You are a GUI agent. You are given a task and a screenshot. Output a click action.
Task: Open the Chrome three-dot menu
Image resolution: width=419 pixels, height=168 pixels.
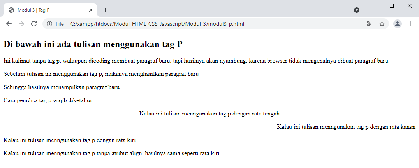click(410, 24)
